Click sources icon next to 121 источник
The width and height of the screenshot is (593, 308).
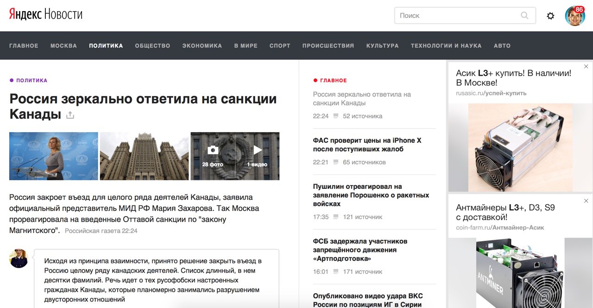(336, 217)
